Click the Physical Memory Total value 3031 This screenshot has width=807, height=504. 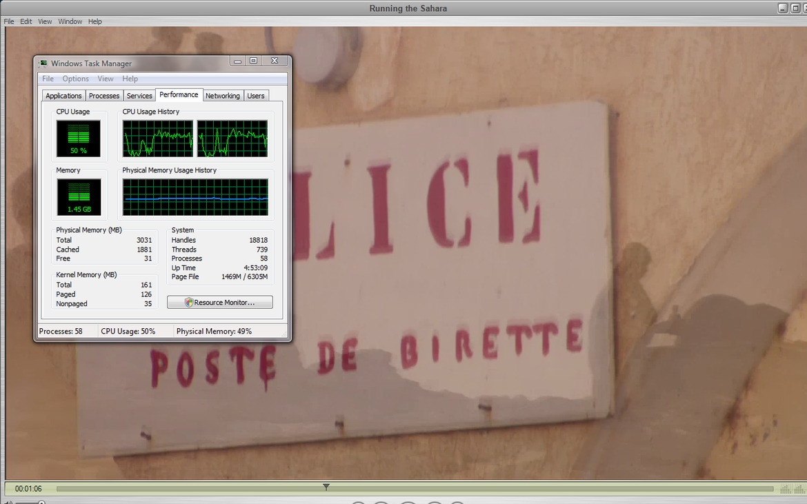click(x=144, y=240)
